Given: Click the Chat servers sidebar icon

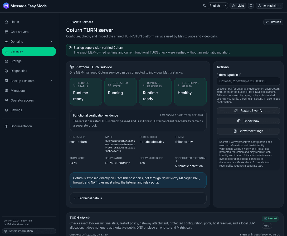Looking at the screenshot, I should (6, 32).
